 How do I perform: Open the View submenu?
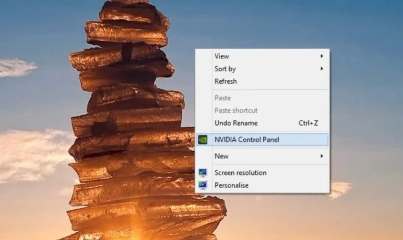tap(262, 56)
